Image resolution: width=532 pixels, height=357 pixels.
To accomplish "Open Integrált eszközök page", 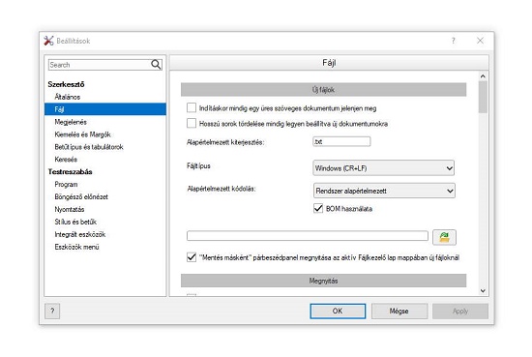I will [x=80, y=234].
